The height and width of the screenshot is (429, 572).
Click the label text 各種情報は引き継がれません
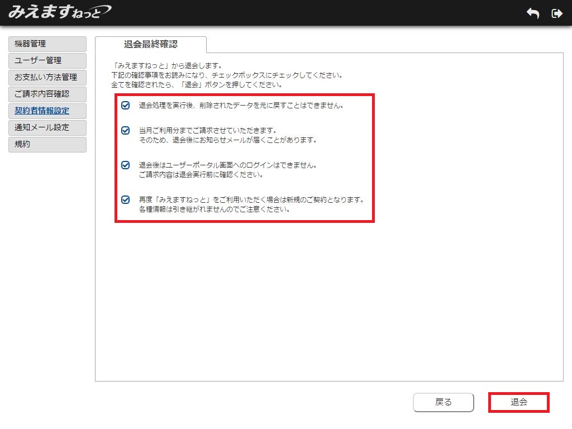214,210
